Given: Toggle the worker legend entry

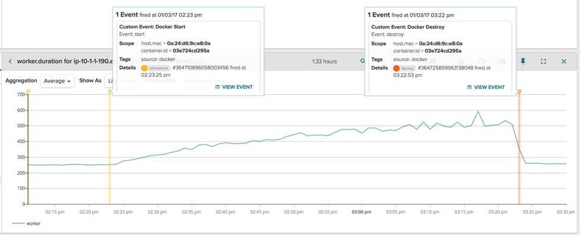Looking at the screenshot, I should tap(26, 223).
